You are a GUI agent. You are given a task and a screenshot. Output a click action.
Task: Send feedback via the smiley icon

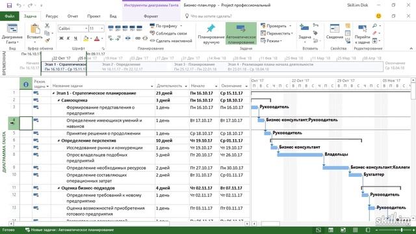coord(378,16)
